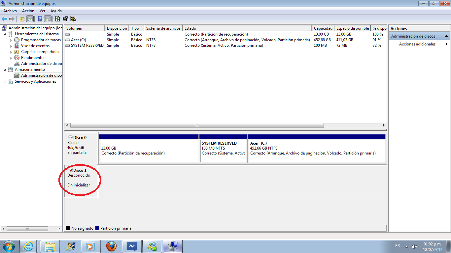Sort by Volumen column header
451x253 pixels.
click(85, 28)
